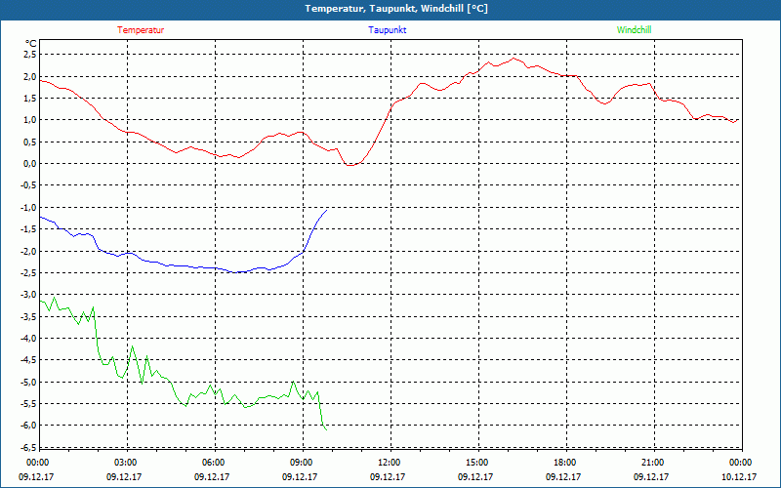Click the '00:00' time label above 09.12.17

(x=38, y=463)
